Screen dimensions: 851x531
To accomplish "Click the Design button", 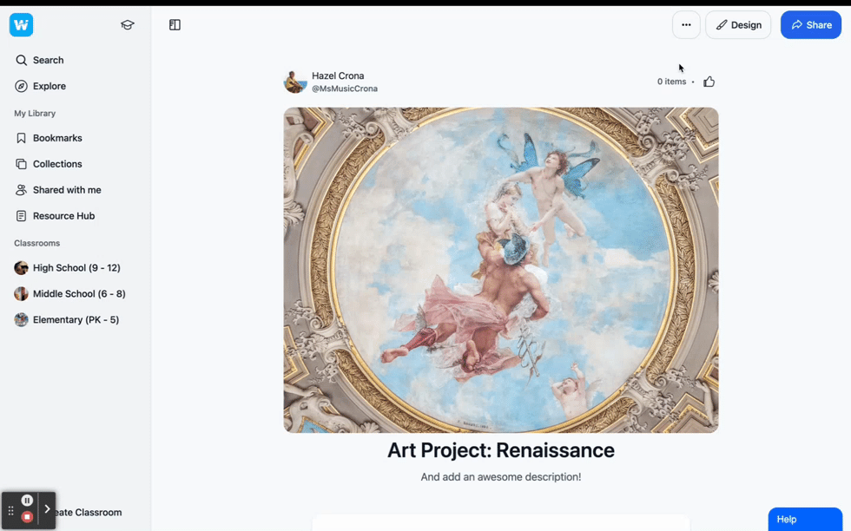I will [738, 25].
